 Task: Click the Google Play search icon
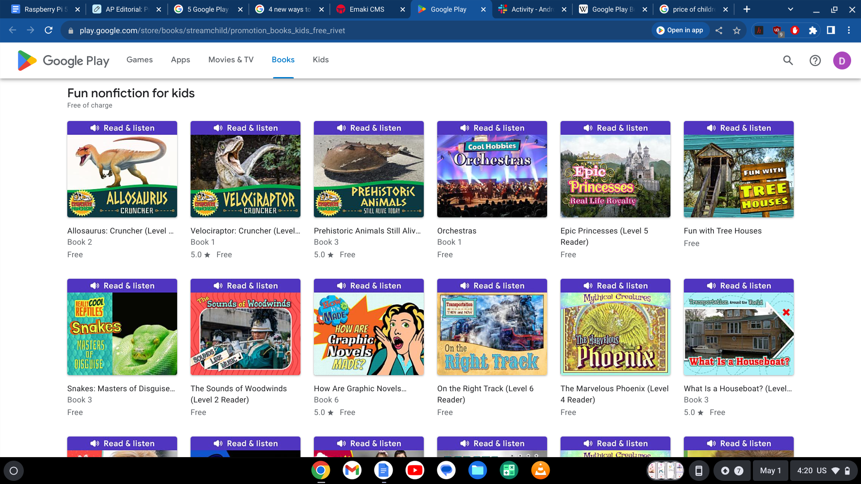pos(788,60)
